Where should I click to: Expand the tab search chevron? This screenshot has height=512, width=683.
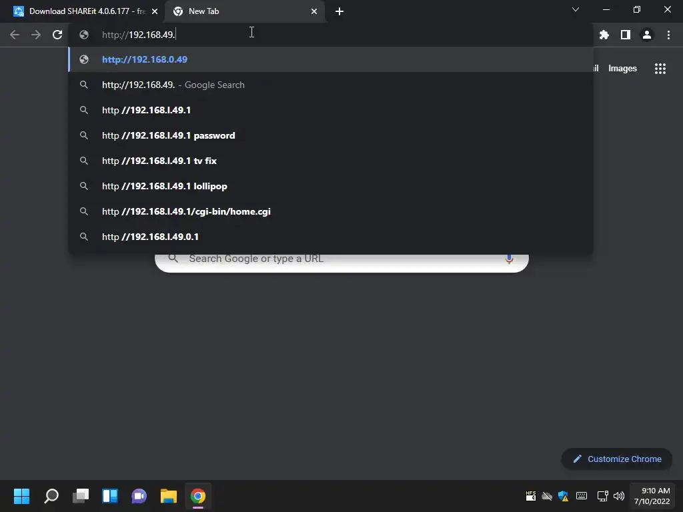576,9
